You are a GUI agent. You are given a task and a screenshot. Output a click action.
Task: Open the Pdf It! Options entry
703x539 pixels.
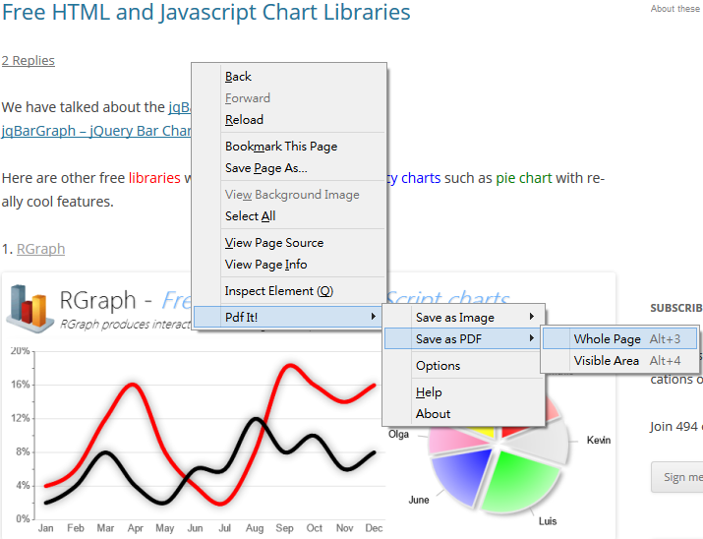(438, 366)
